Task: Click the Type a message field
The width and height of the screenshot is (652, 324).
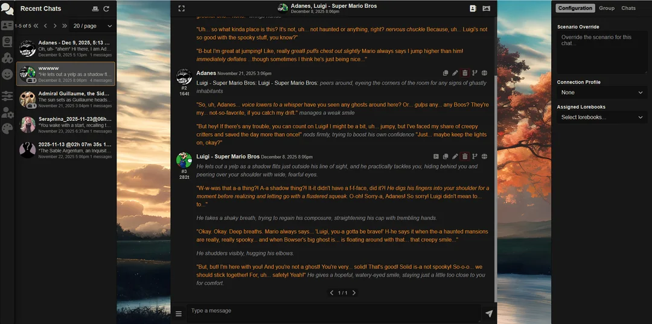Action: (333, 313)
